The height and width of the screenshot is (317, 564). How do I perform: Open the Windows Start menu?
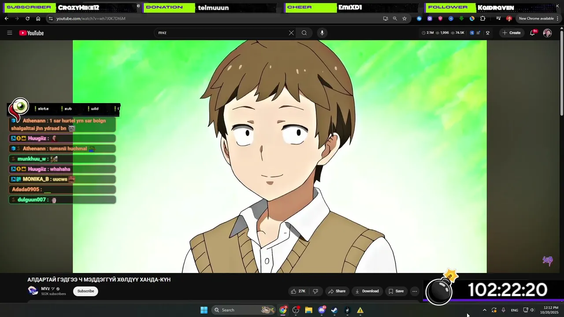[204, 310]
